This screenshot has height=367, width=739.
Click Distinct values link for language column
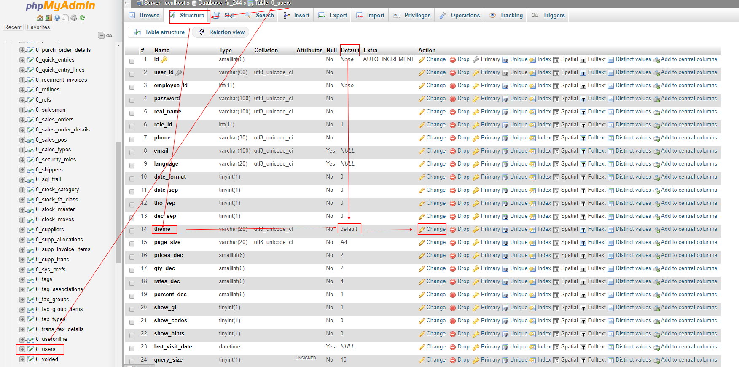(633, 164)
